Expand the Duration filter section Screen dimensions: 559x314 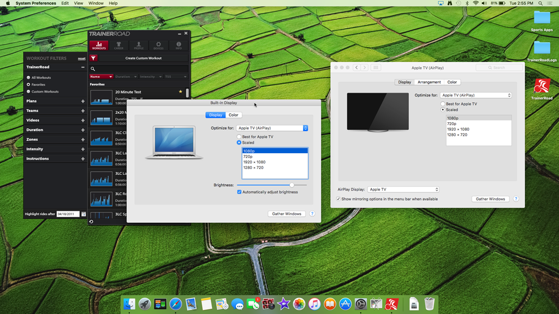point(83,130)
